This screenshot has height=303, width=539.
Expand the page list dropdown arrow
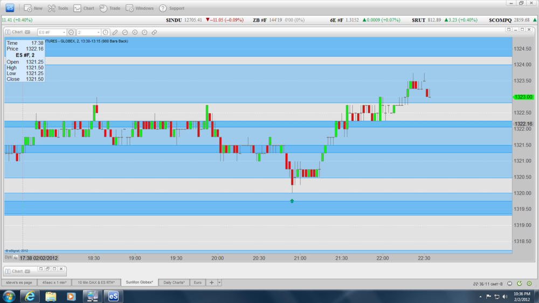(x=219, y=283)
